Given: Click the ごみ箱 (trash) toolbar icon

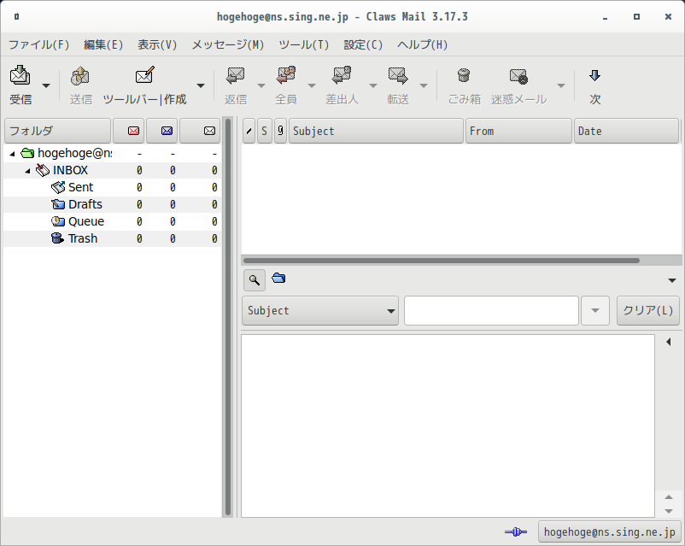Looking at the screenshot, I should 464,76.
